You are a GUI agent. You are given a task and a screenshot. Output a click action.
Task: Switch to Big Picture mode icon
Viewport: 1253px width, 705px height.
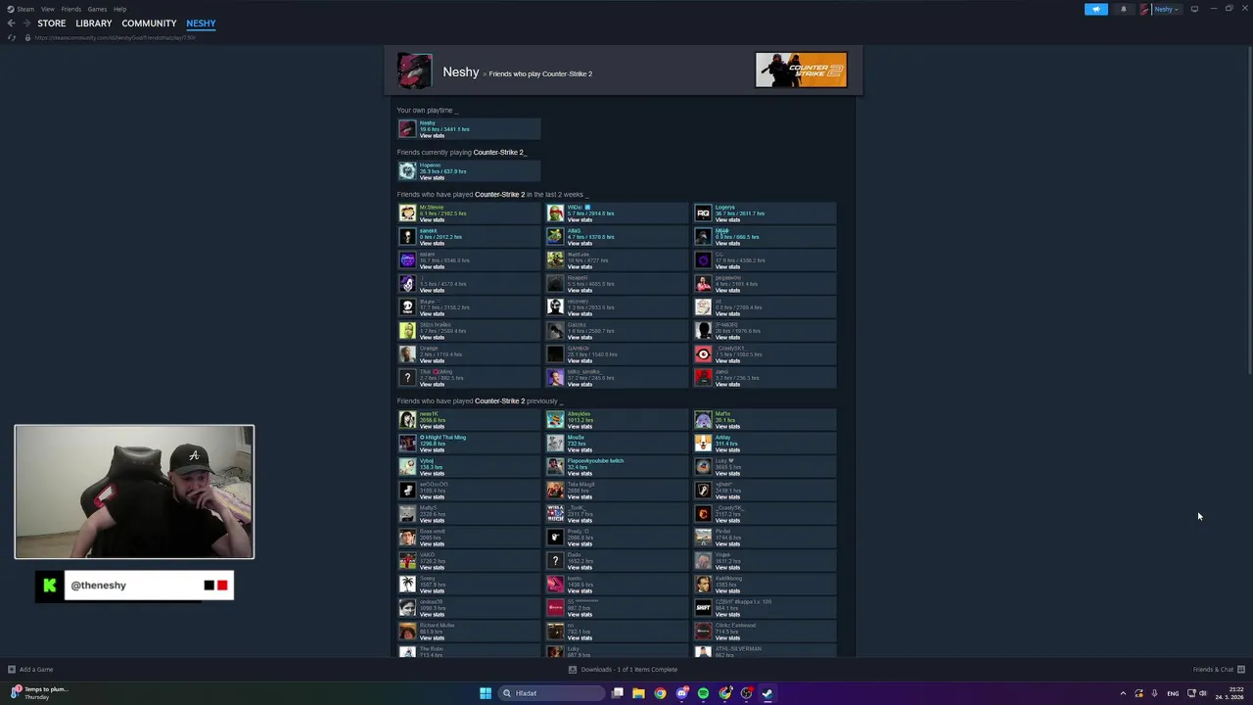coord(1194,9)
